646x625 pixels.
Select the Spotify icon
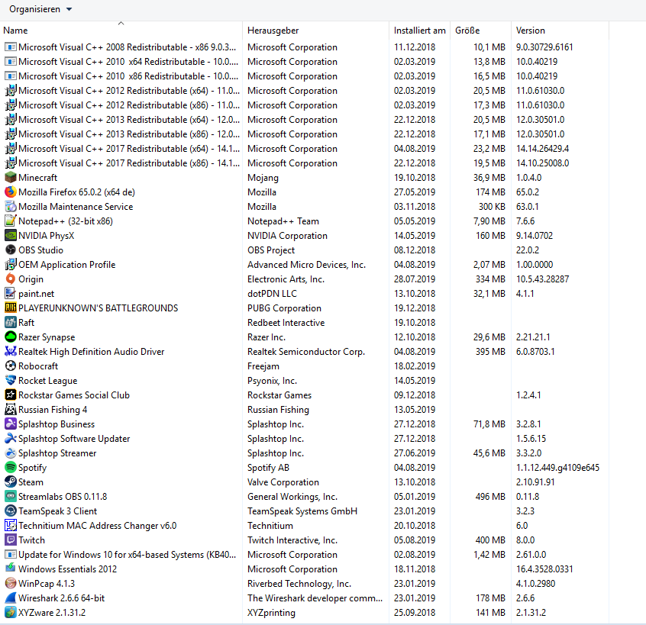click(x=10, y=467)
